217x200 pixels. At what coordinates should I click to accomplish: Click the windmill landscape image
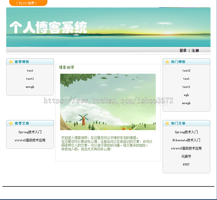(108, 102)
